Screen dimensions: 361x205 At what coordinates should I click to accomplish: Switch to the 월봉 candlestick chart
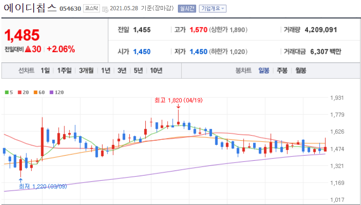click(301, 70)
